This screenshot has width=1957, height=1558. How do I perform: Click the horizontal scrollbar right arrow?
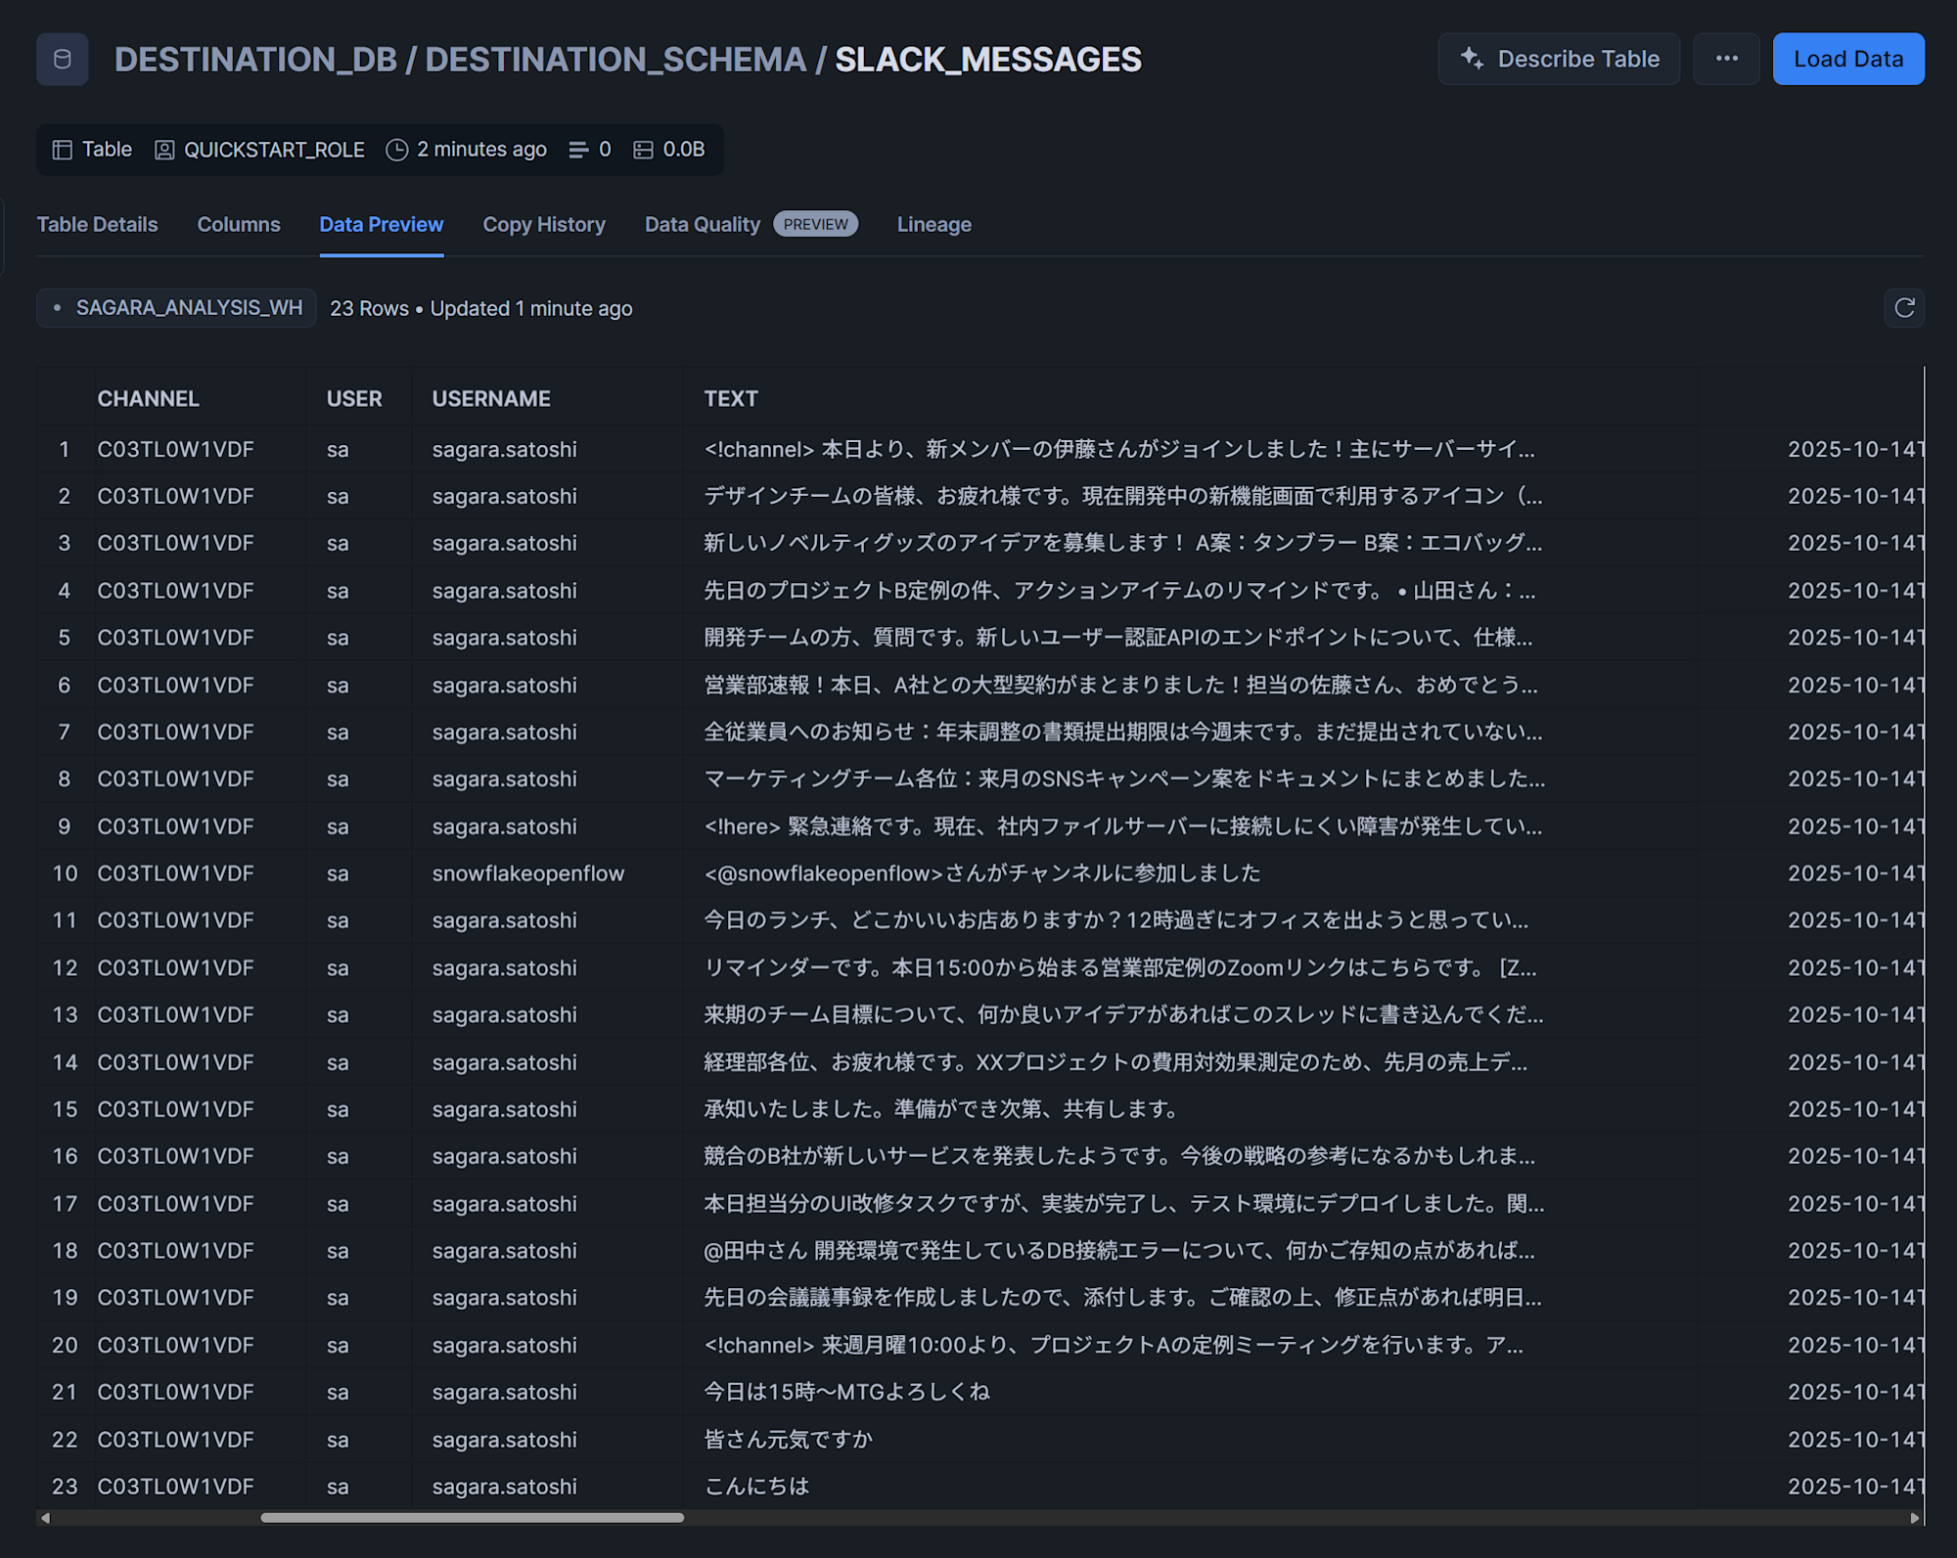pyautogui.click(x=1914, y=1518)
